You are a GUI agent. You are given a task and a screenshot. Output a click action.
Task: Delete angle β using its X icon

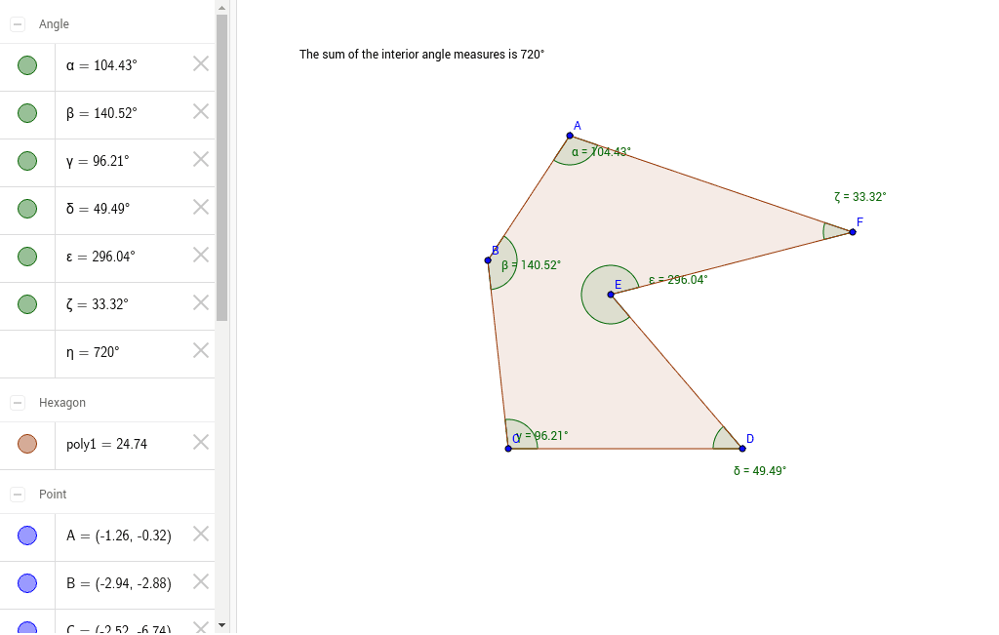pos(200,113)
